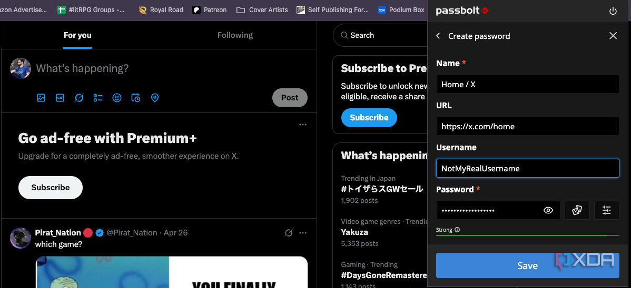Screen dimensions: 631x288
Task: Close the Create password panel
Action: pos(613,36)
